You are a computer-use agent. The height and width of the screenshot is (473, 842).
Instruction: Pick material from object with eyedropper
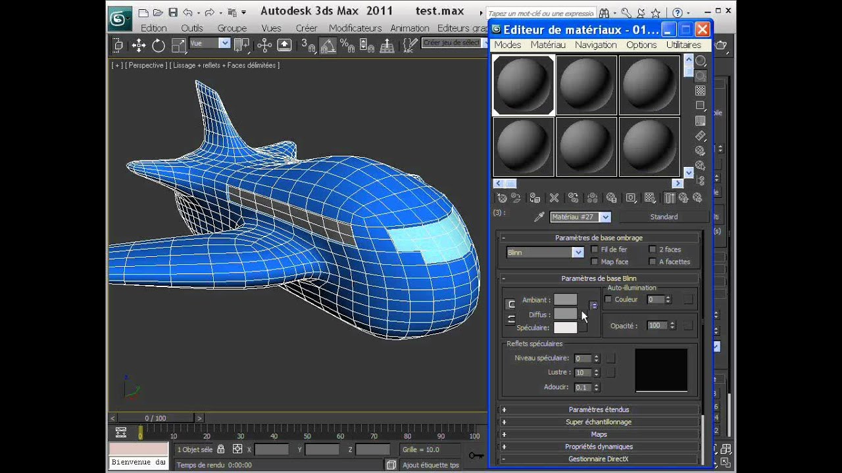[x=539, y=217]
